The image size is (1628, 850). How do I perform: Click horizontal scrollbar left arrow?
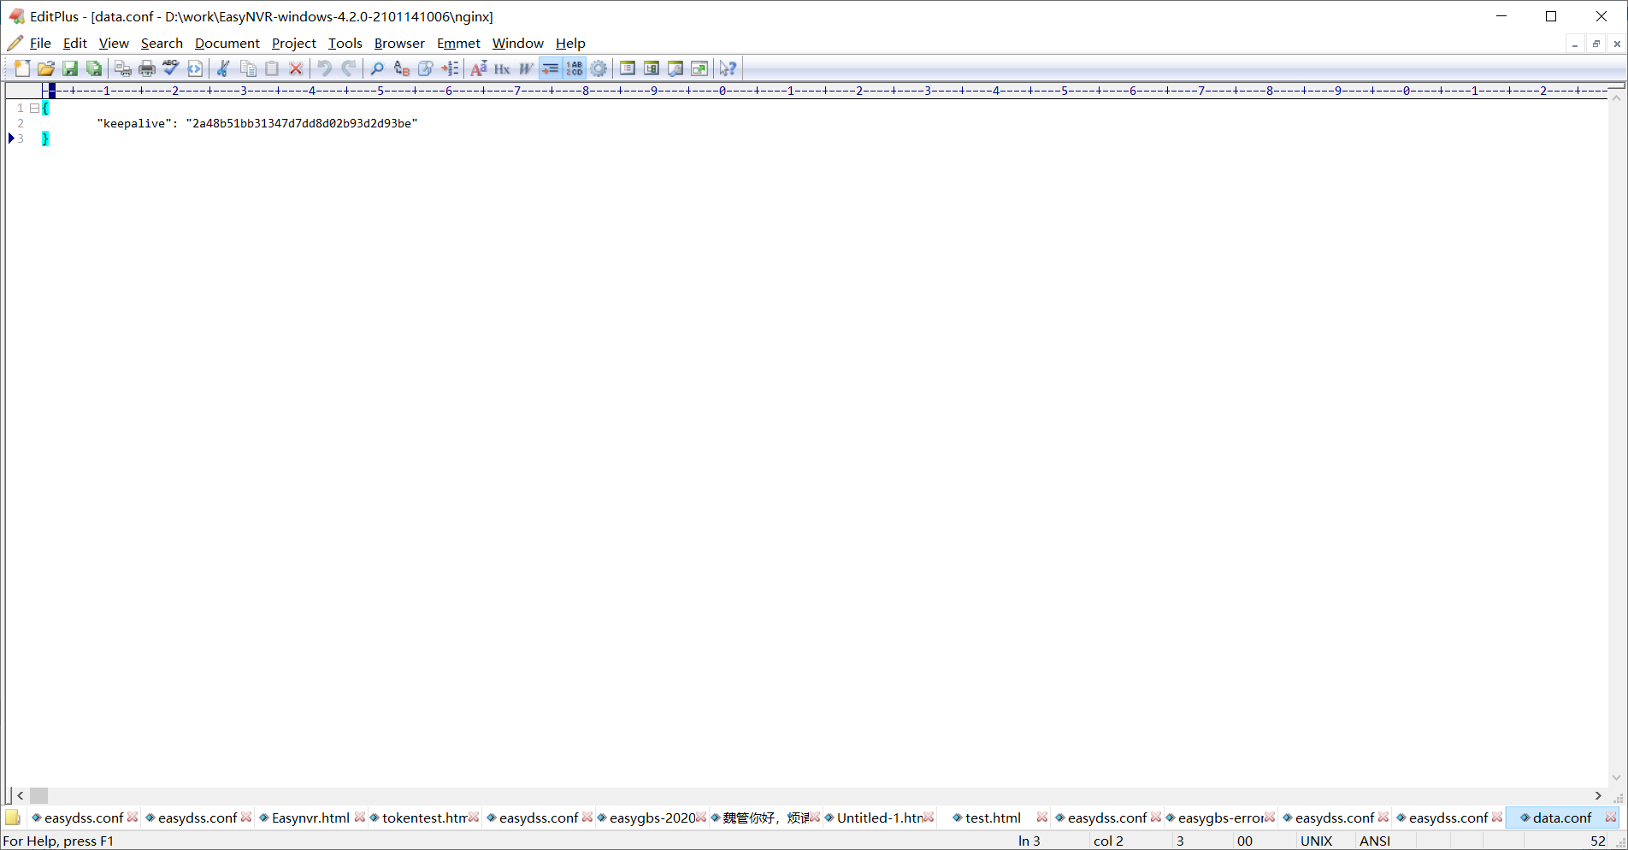point(21,795)
